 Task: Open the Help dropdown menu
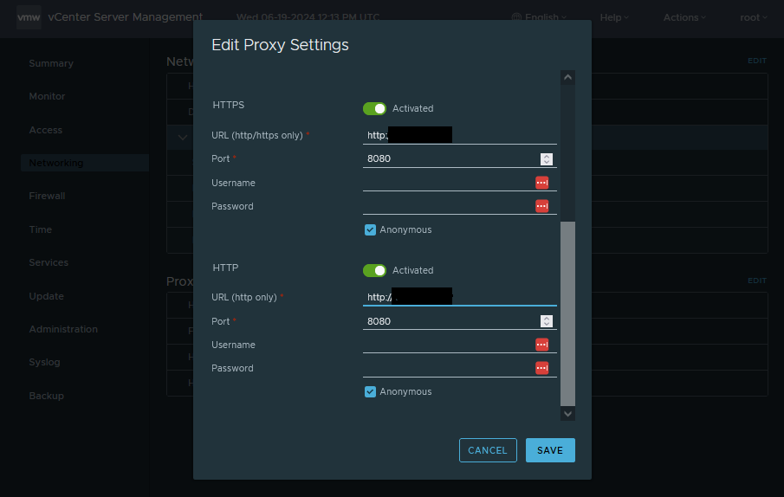[614, 17]
